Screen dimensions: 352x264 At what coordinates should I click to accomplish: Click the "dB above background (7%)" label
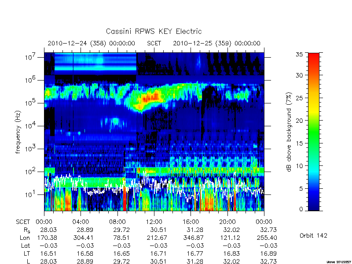click(x=289, y=132)
